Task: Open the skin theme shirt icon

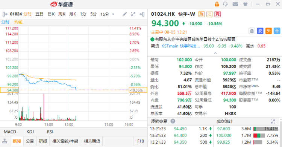Action: pos(245,4)
